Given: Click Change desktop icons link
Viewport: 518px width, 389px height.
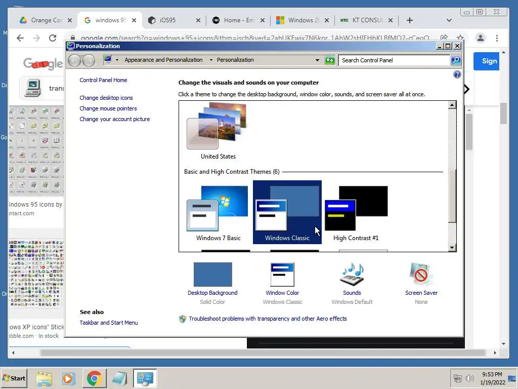Looking at the screenshot, I should point(106,98).
